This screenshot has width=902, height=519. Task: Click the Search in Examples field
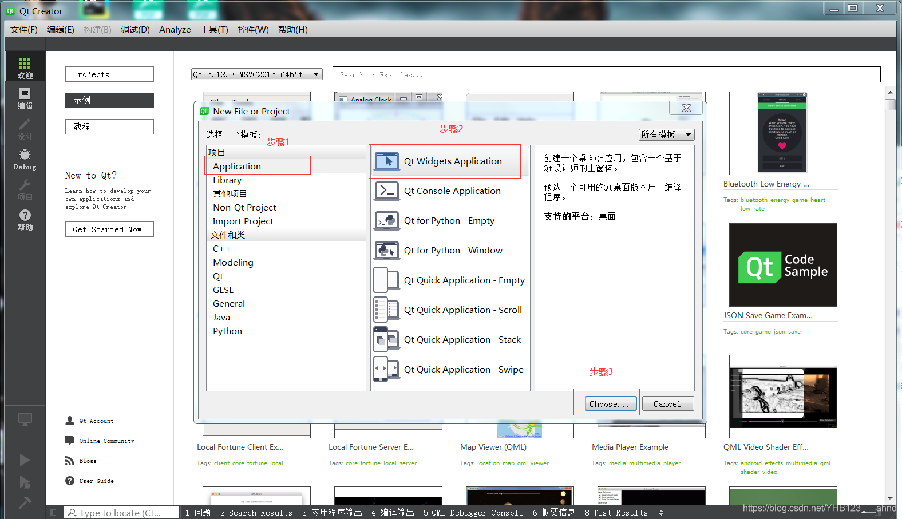606,74
